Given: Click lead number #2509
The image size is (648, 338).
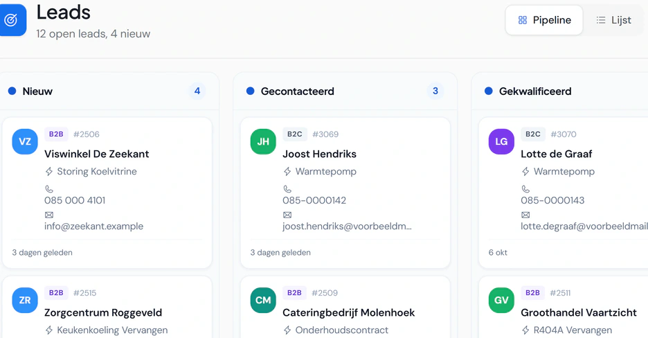Looking at the screenshot, I should 325,293.
